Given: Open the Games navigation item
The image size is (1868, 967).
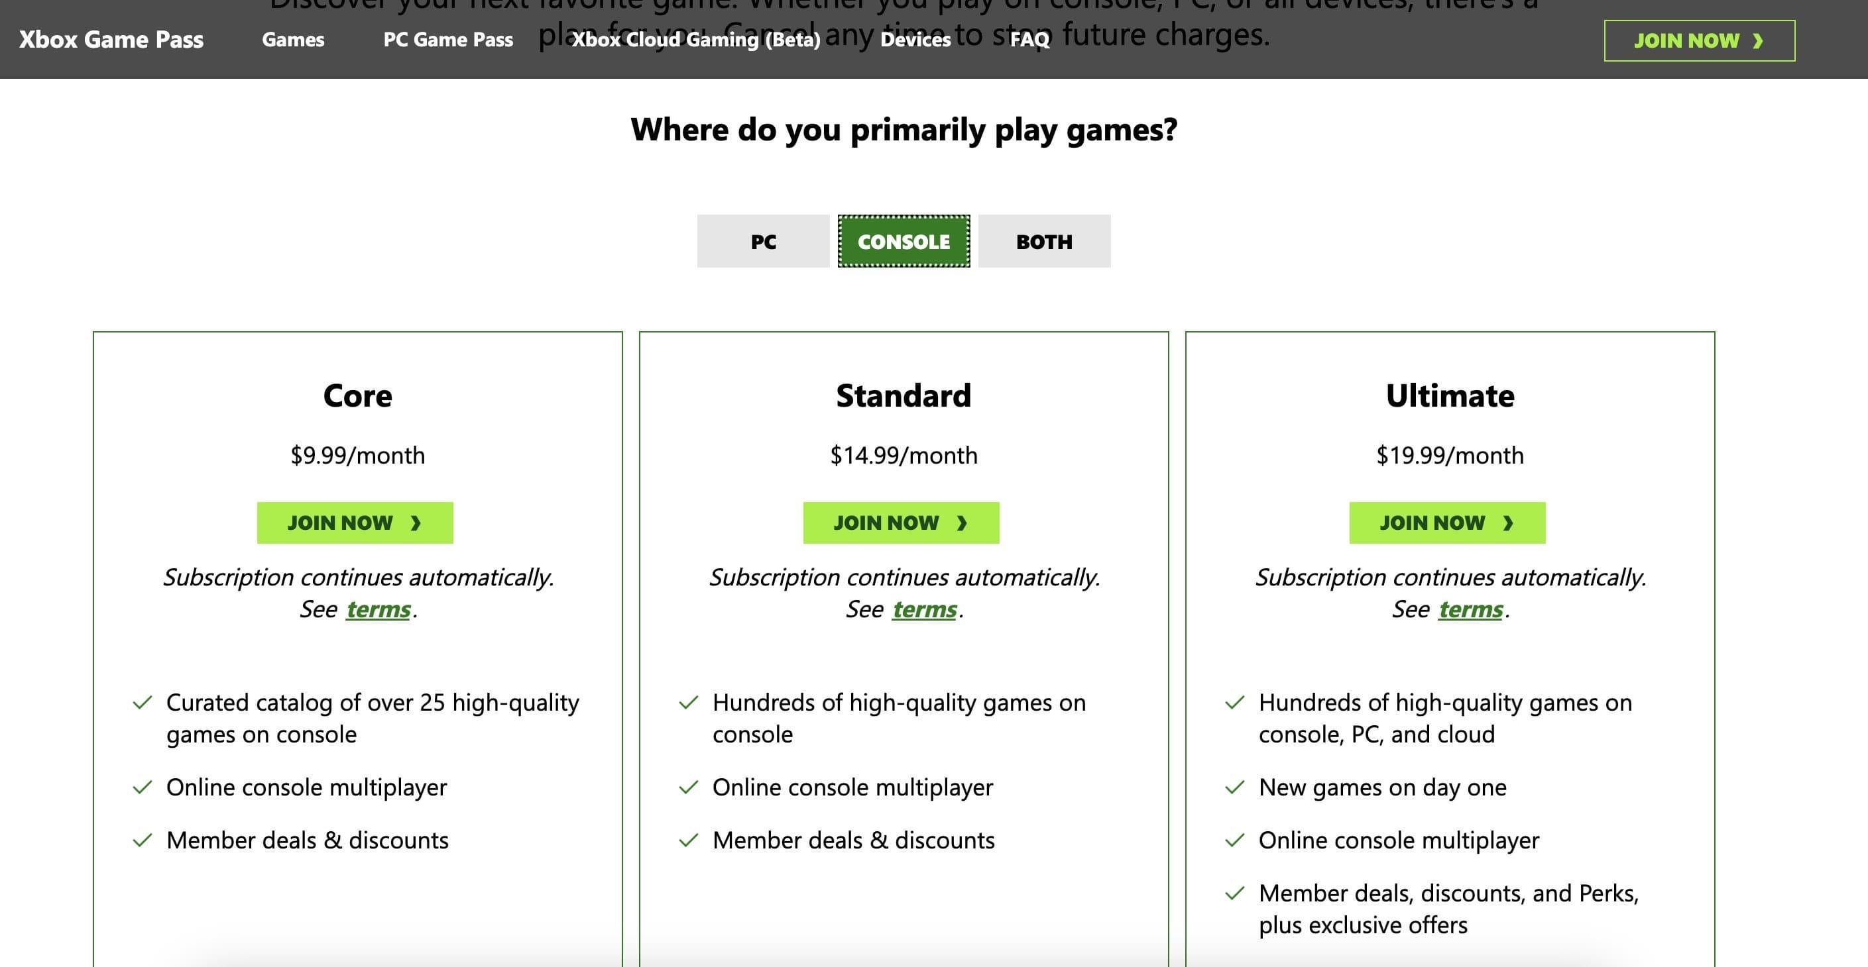Looking at the screenshot, I should [293, 39].
